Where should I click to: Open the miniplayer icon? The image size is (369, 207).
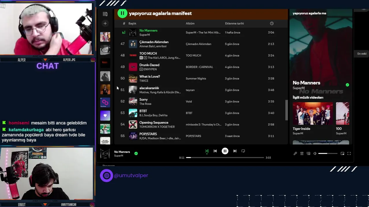(x=342, y=154)
